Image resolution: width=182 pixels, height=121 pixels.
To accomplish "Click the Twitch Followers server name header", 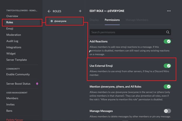I will point(22,10).
